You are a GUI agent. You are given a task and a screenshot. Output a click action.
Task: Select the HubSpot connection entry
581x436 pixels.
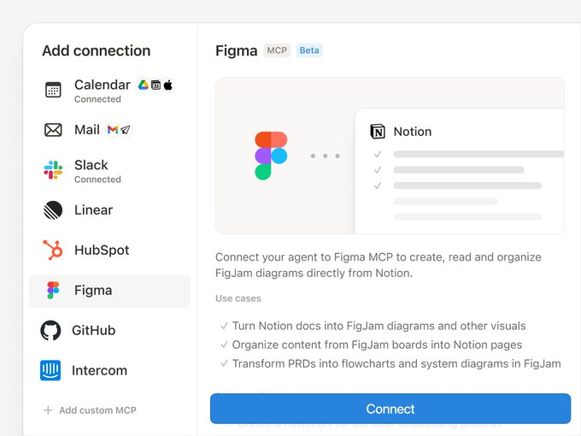(x=102, y=250)
